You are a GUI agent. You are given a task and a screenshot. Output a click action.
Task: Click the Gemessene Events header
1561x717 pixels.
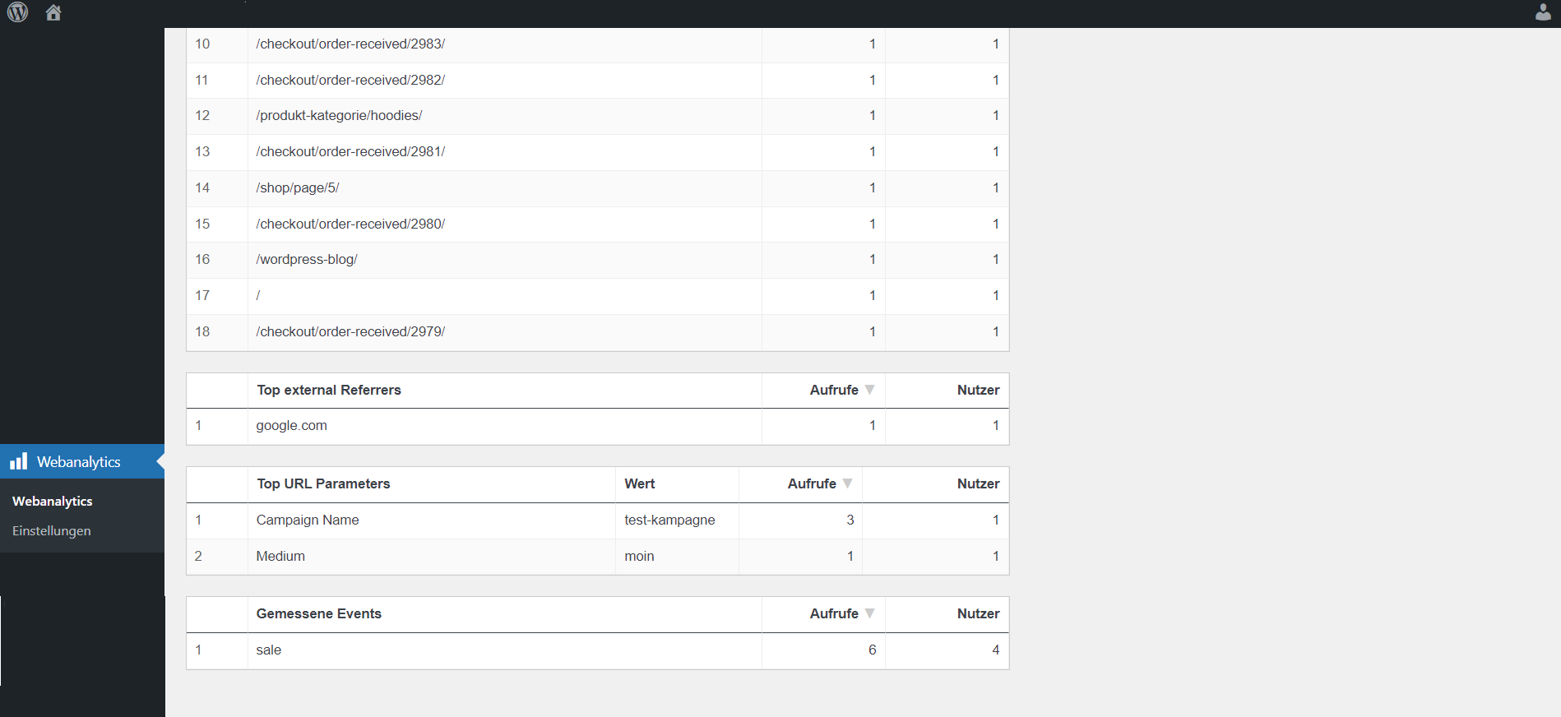(x=318, y=613)
